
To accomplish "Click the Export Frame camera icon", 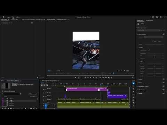I will pyautogui.click(x=106, y=78).
